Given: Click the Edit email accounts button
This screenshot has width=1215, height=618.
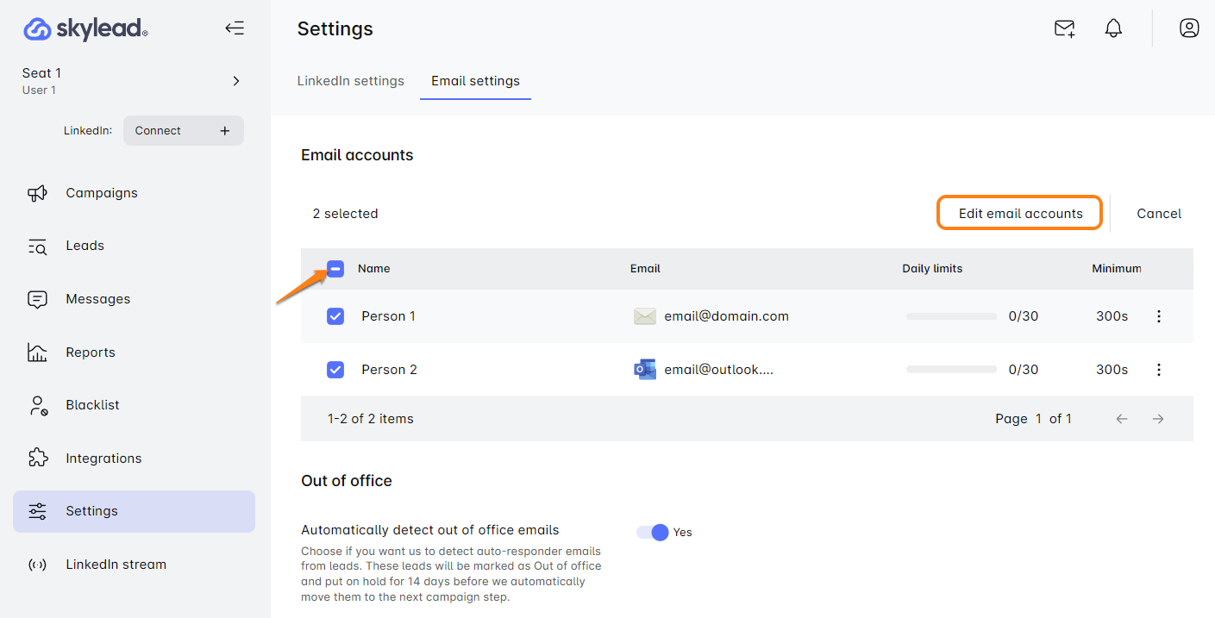Looking at the screenshot, I should pos(1020,214).
